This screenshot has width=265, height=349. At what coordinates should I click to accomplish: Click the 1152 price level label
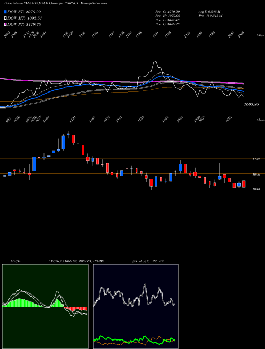click(x=256, y=159)
